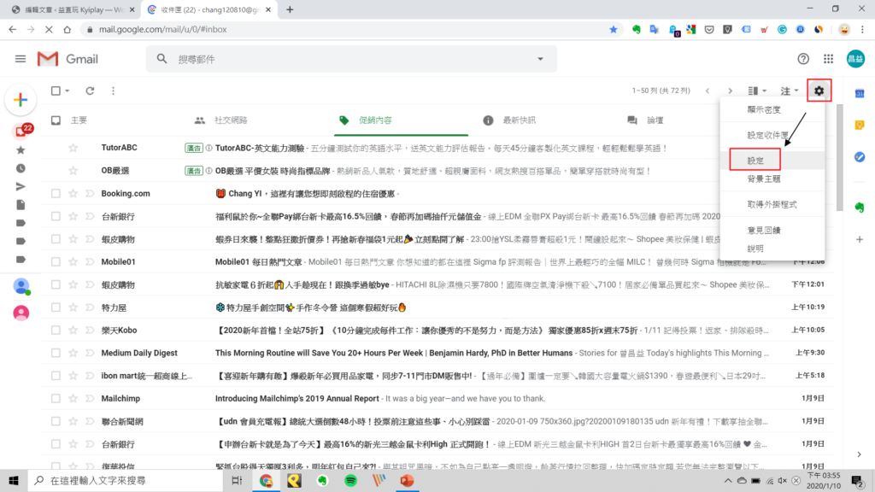The width and height of the screenshot is (875, 492).
Task: Show hidden system tray icons chevron
Action: (728, 480)
